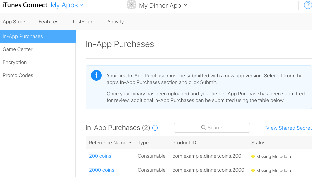The height and width of the screenshot is (177, 312).
Task: Choose Promo Codes from the sidebar
Action: click(x=18, y=75)
